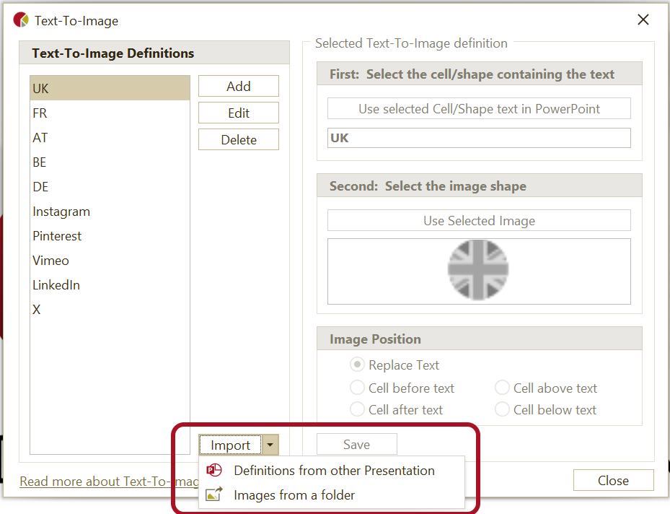670x514 pixels.
Task: Click the text field containing UK
Action: (479, 138)
